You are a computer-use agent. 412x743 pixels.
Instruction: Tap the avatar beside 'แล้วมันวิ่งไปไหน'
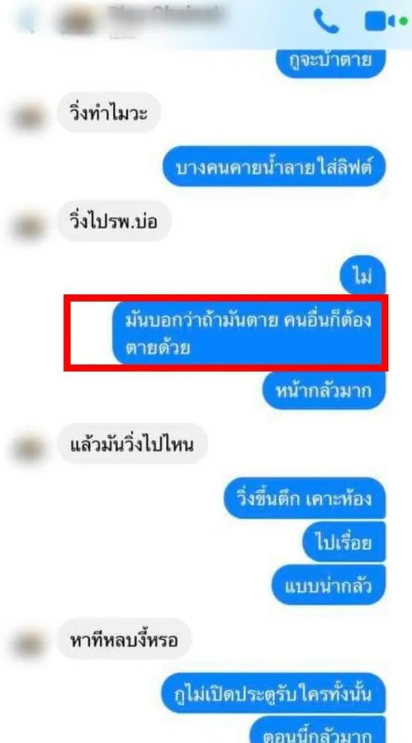[29, 449]
